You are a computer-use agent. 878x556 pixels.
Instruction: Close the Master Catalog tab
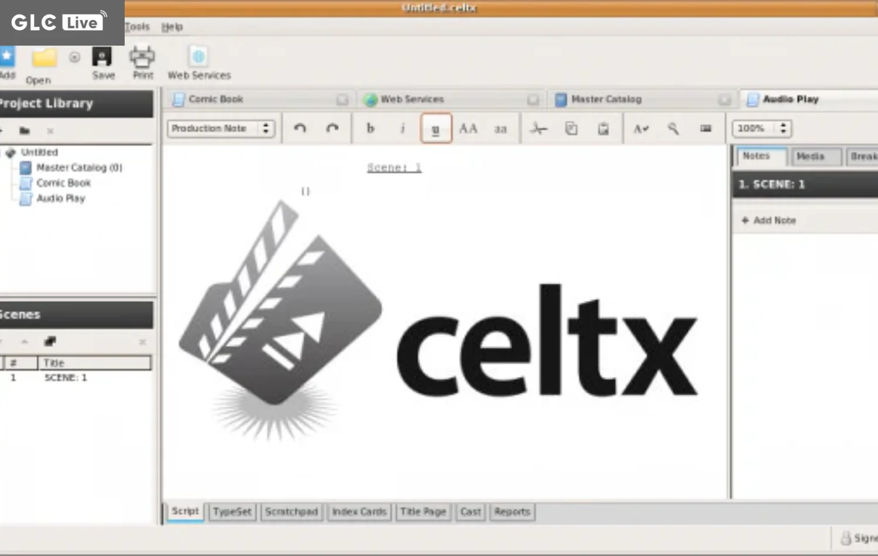coord(725,100)
